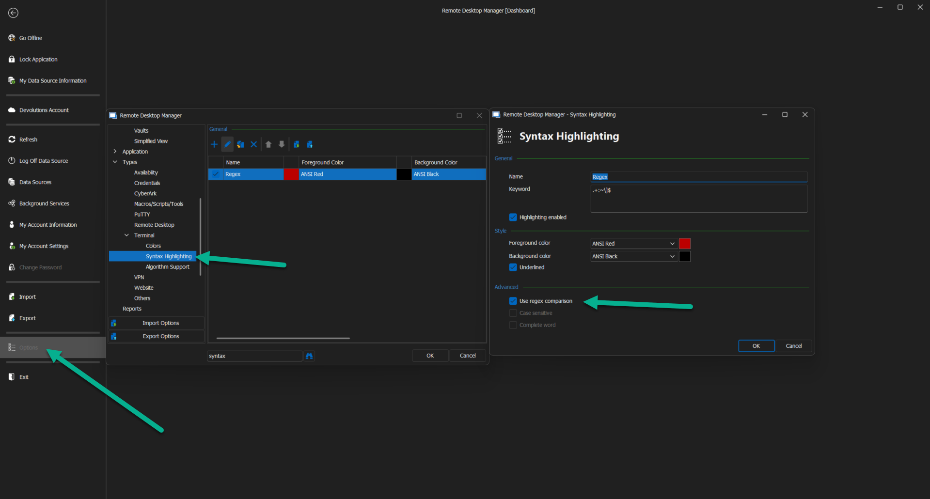This screenshot has height=499, width=930.
Task: Move the Regex rule up
Action: (268, 144)
